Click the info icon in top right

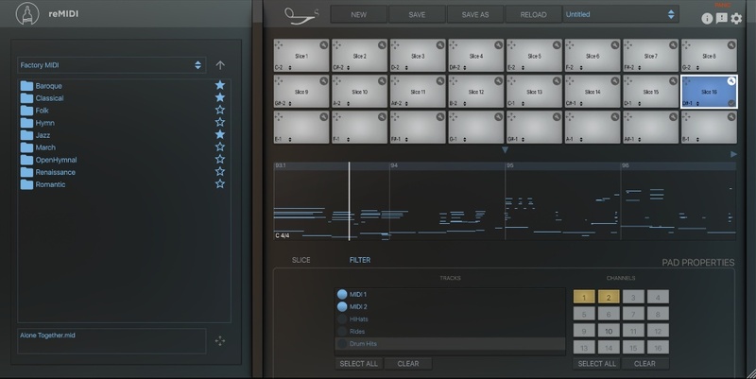[x=707, y=18]
